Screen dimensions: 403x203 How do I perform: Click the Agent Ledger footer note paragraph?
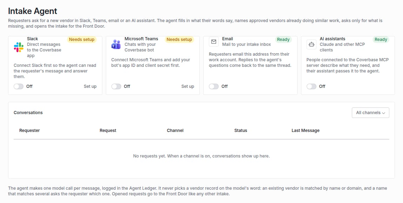[x=197, y=191]
